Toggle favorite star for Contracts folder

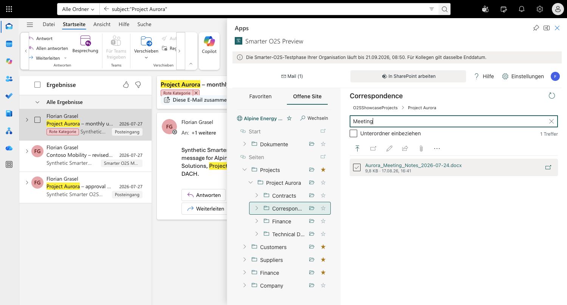pyautogui.click(x=323, y=195)
